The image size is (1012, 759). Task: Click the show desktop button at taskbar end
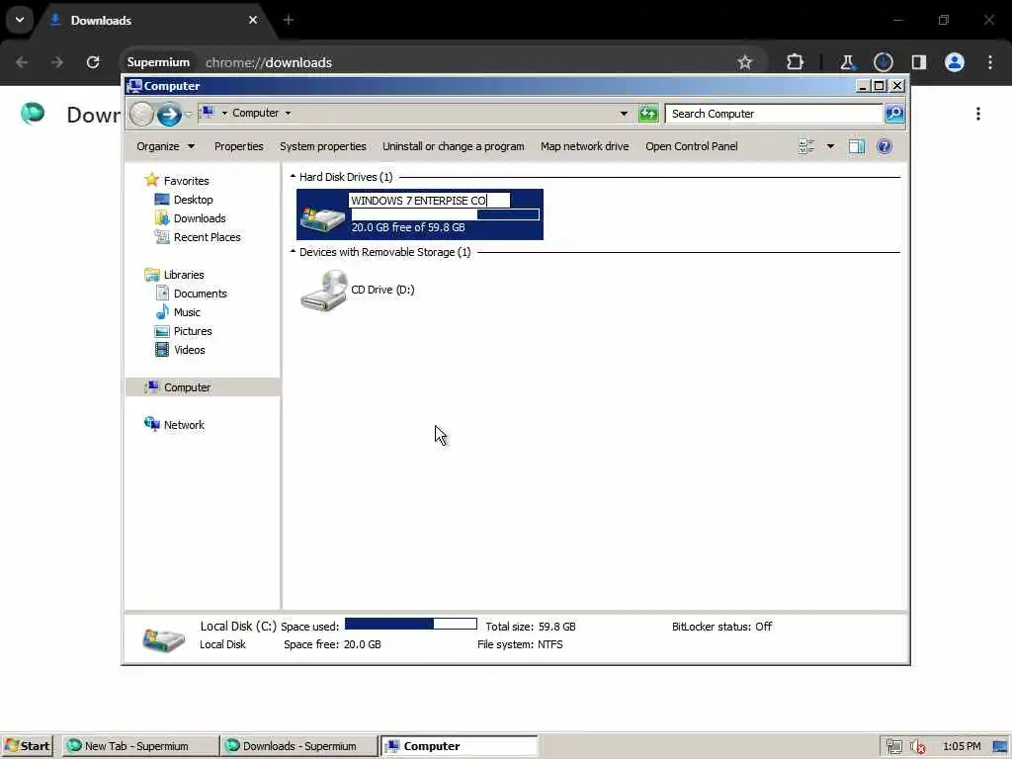[x=1002, y=747]
